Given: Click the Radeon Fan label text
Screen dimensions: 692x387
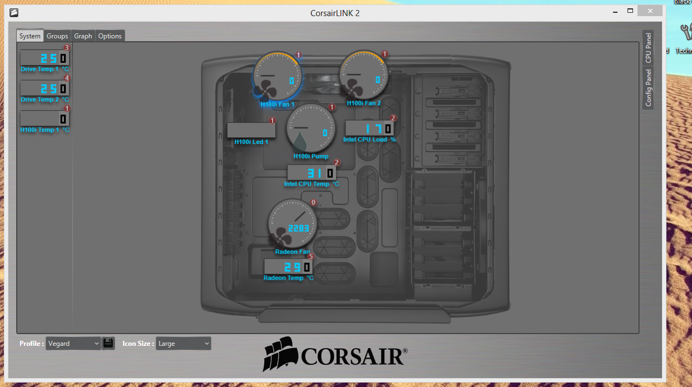Looking at the screenshot, I should 293,252.
